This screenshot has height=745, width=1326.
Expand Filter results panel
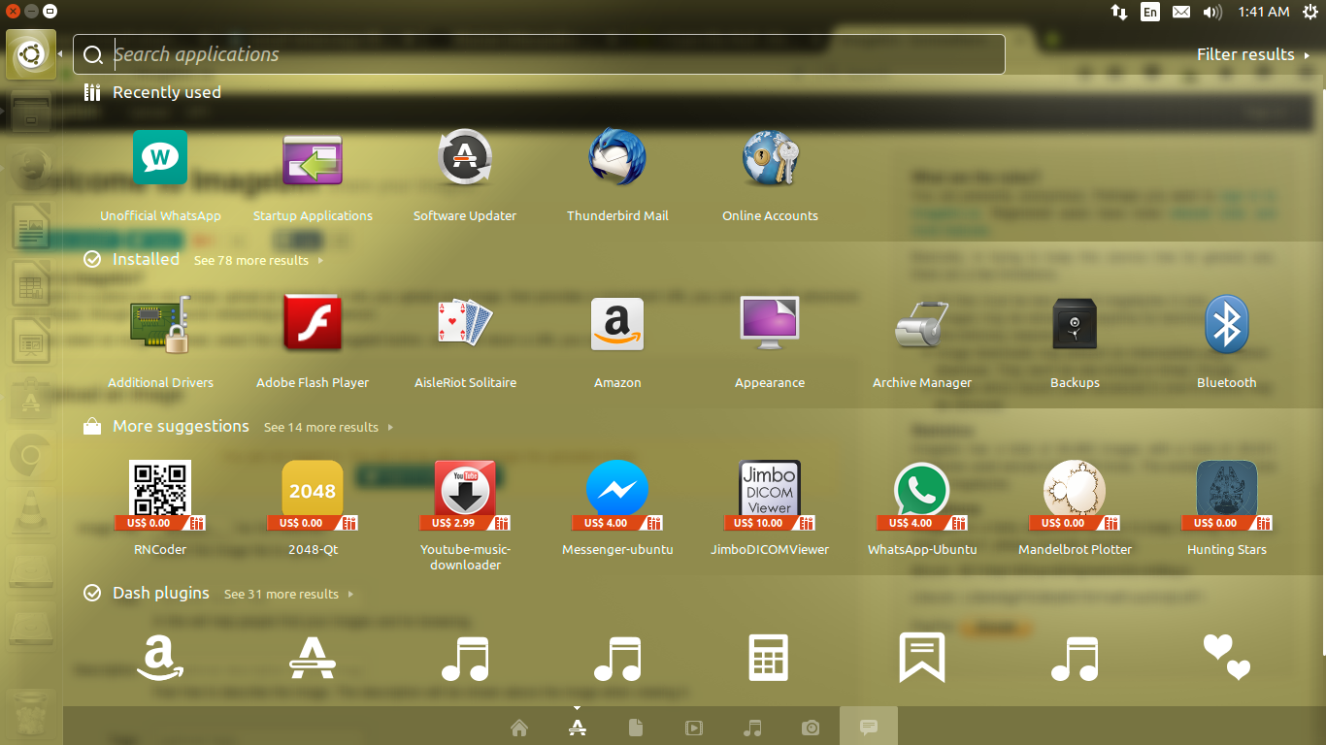click(x=1252, y=54)
